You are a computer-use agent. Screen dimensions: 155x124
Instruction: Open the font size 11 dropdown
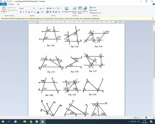click(x=38, y=8)
